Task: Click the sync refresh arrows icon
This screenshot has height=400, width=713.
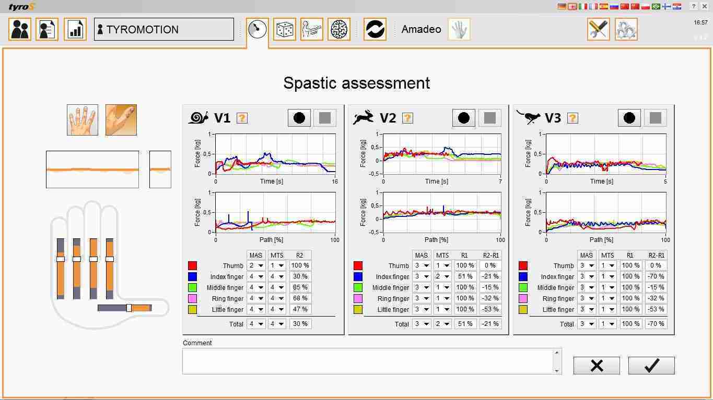Action: pos(375,29)
